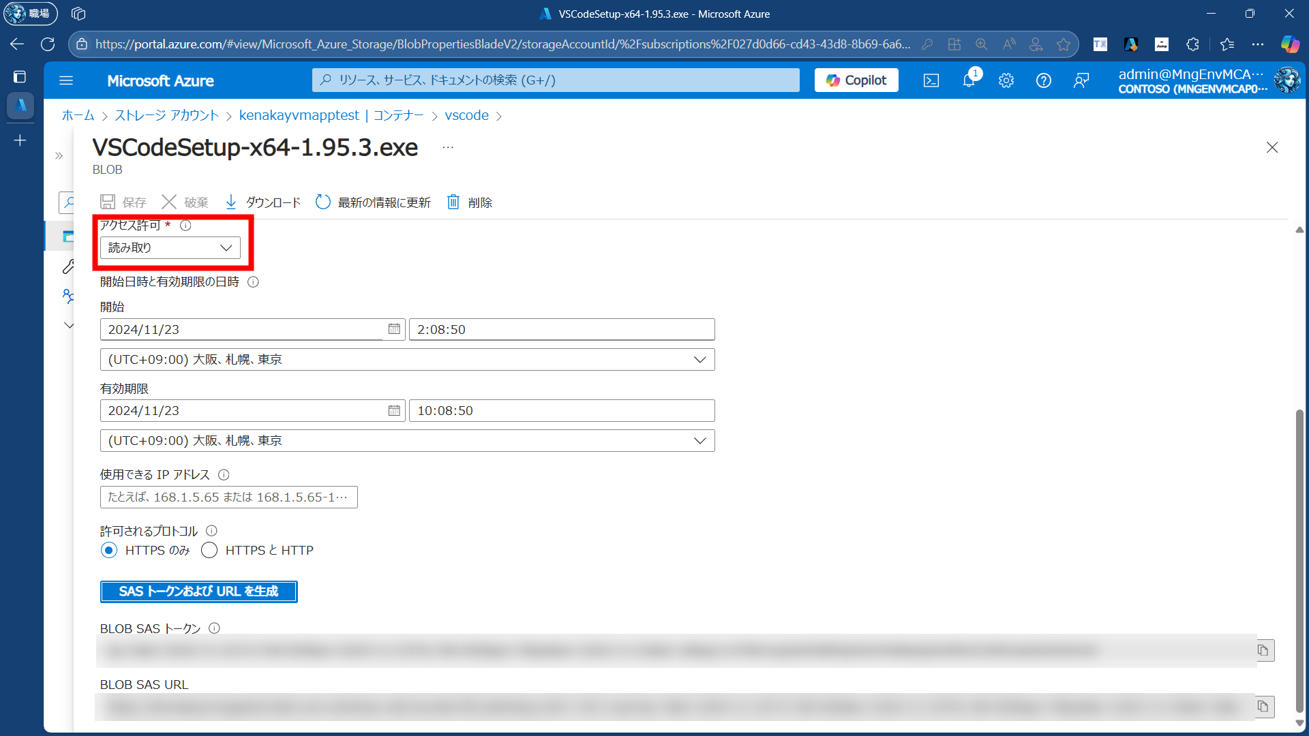
Task: Click 最新の情報に更新 refresh command
Action: point(374,202)
